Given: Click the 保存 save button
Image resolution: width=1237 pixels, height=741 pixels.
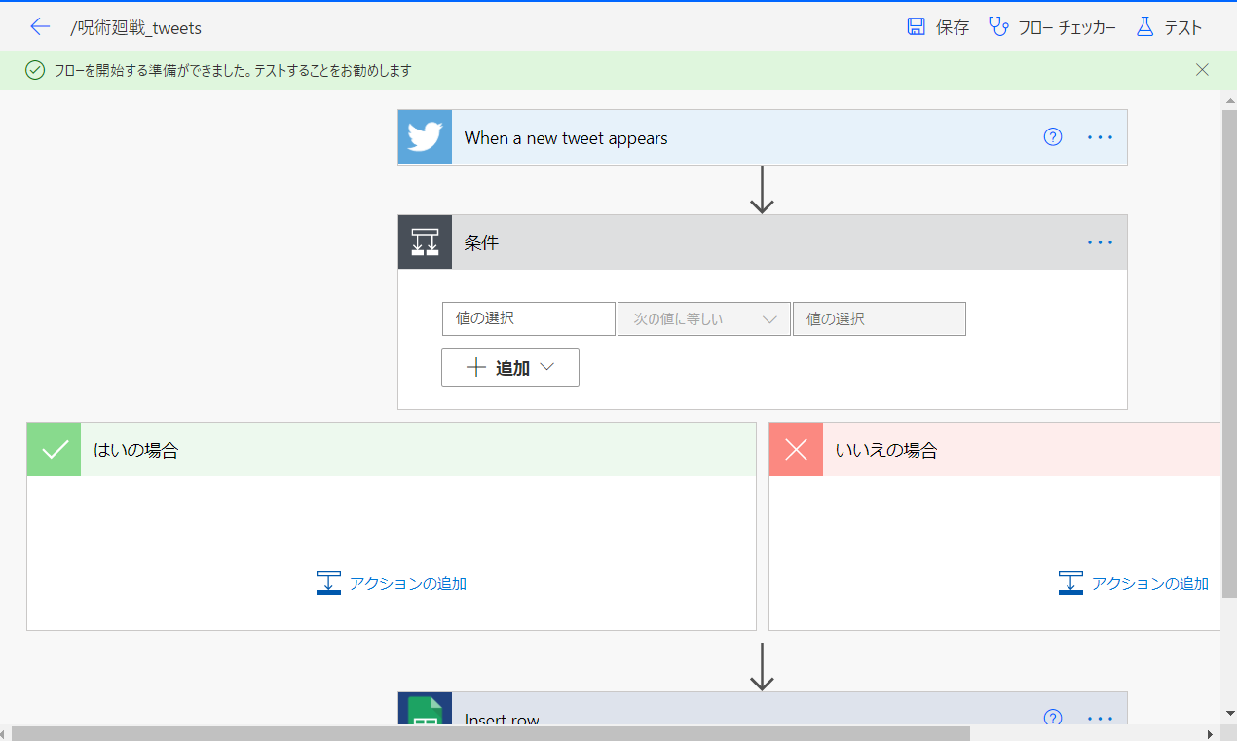Looking at the screenshot, I should click(x=938, y=27).
